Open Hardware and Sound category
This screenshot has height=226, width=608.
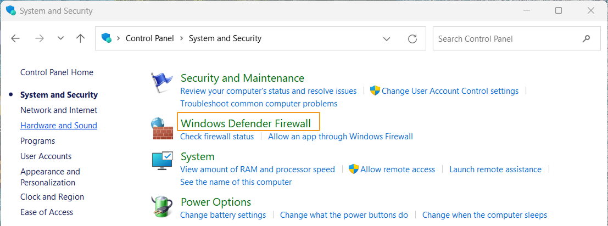coord(59,126)
